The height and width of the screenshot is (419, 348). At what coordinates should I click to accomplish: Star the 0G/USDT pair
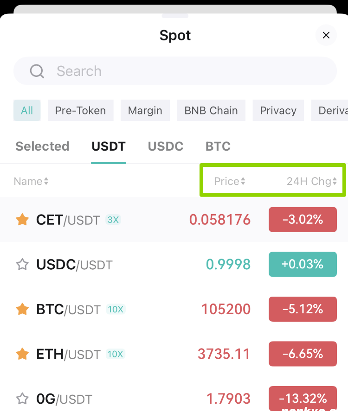tap(22, 399)
